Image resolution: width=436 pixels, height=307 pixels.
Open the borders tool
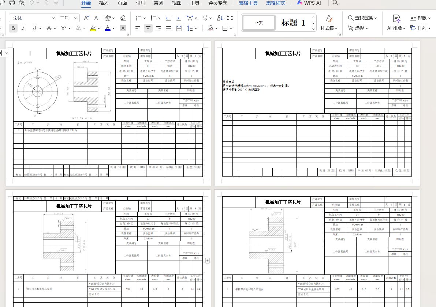point(225,28)
